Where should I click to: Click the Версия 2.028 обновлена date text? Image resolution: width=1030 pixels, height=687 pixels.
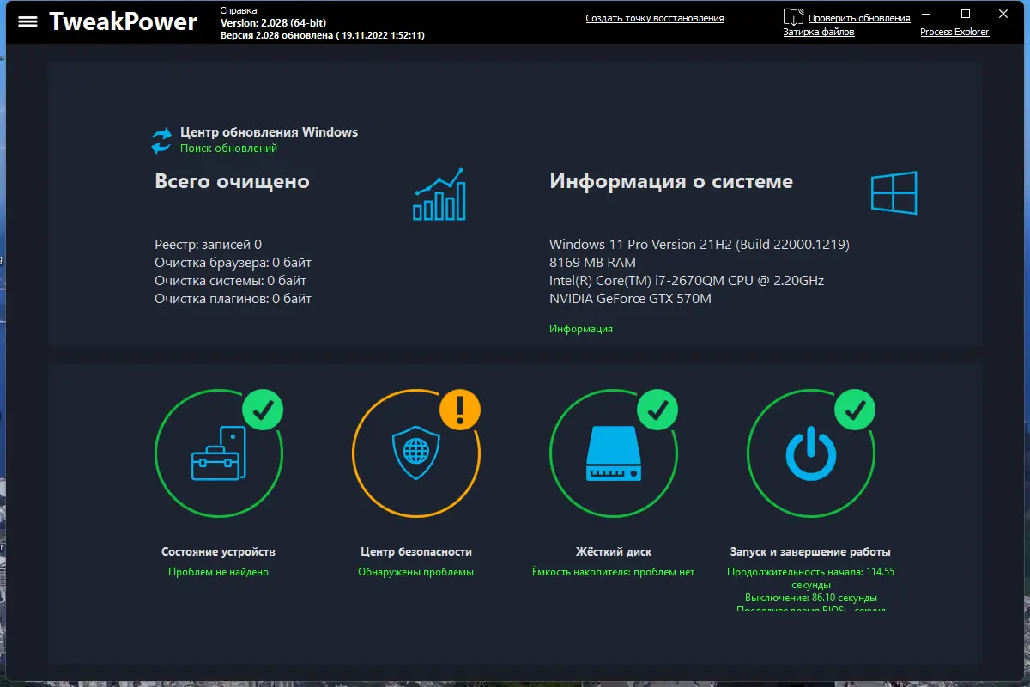tap(322, 35)
